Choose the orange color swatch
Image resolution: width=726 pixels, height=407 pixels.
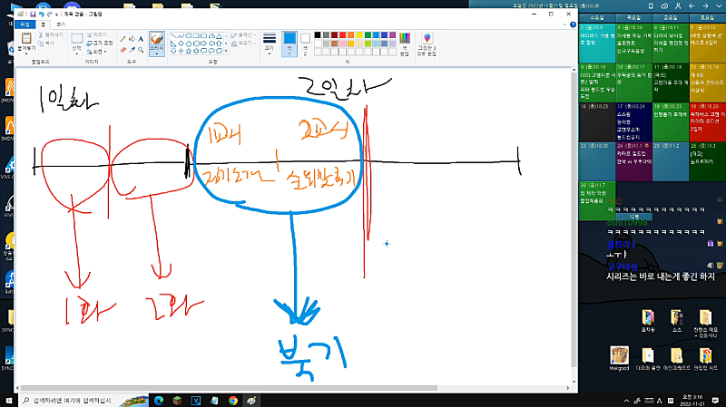(351, 35)
